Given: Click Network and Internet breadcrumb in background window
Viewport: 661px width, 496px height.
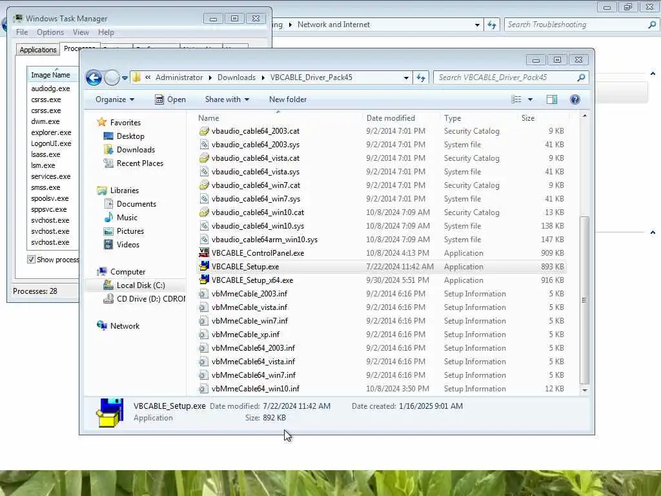Looking at the screenshot, I should [x=334, y=25].
